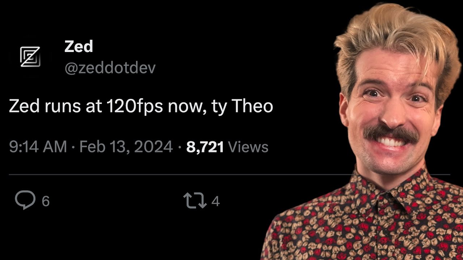This screenshot has height=260, width=463.
Task: Click the word Zed starting the tweet
Action: [23, 107]
